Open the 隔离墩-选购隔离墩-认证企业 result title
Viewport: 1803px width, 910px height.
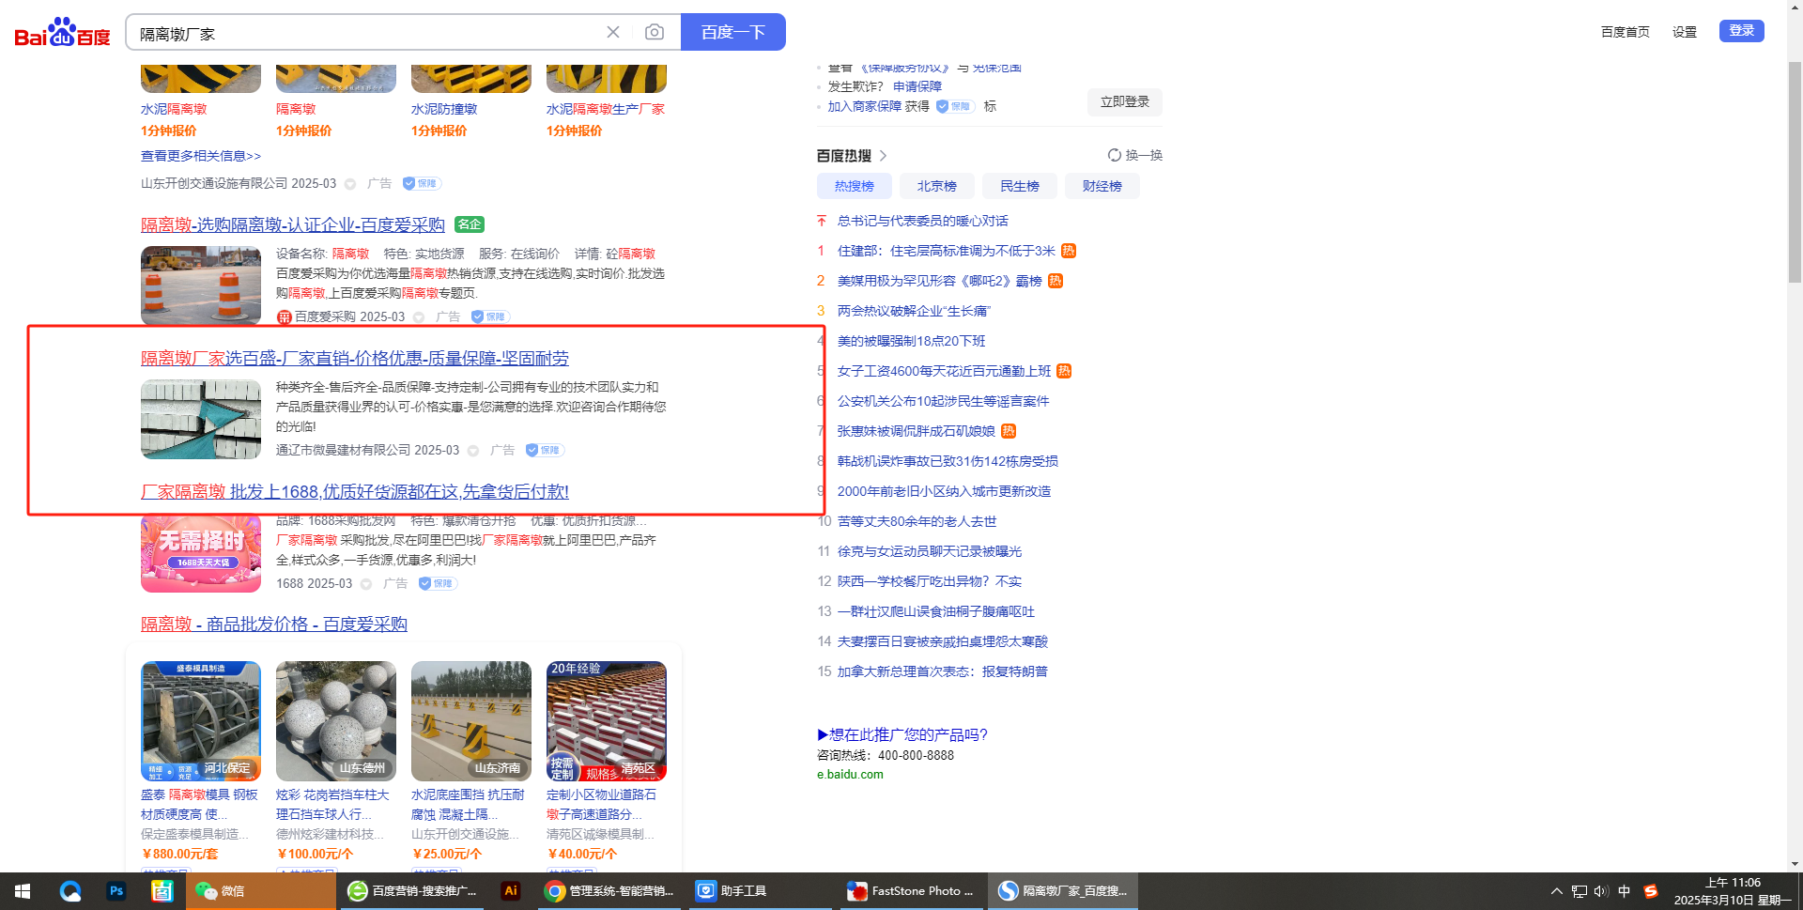coord(293,224)
